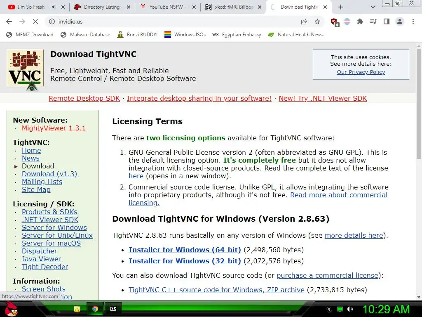422x317 pixels.
Task: Close the Download TightVNC tab
Action: [325, 7]
